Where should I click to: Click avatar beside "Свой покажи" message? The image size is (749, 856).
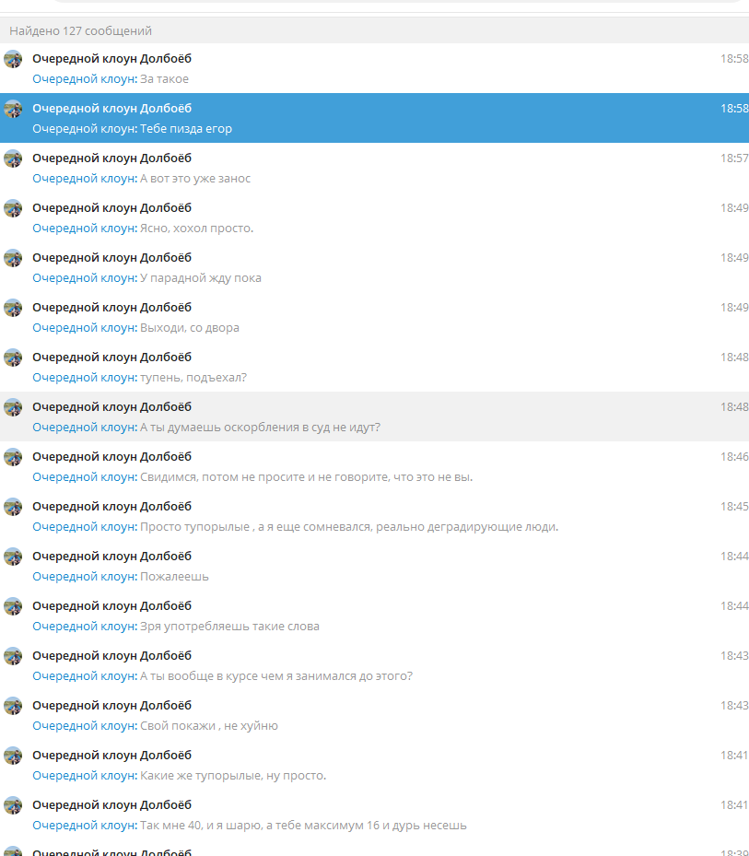click(13, 705)
